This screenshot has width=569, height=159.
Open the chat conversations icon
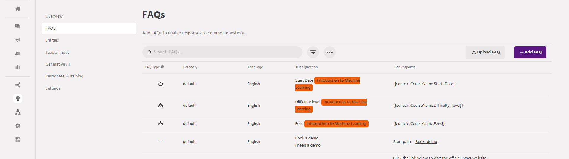coord(18,26)
